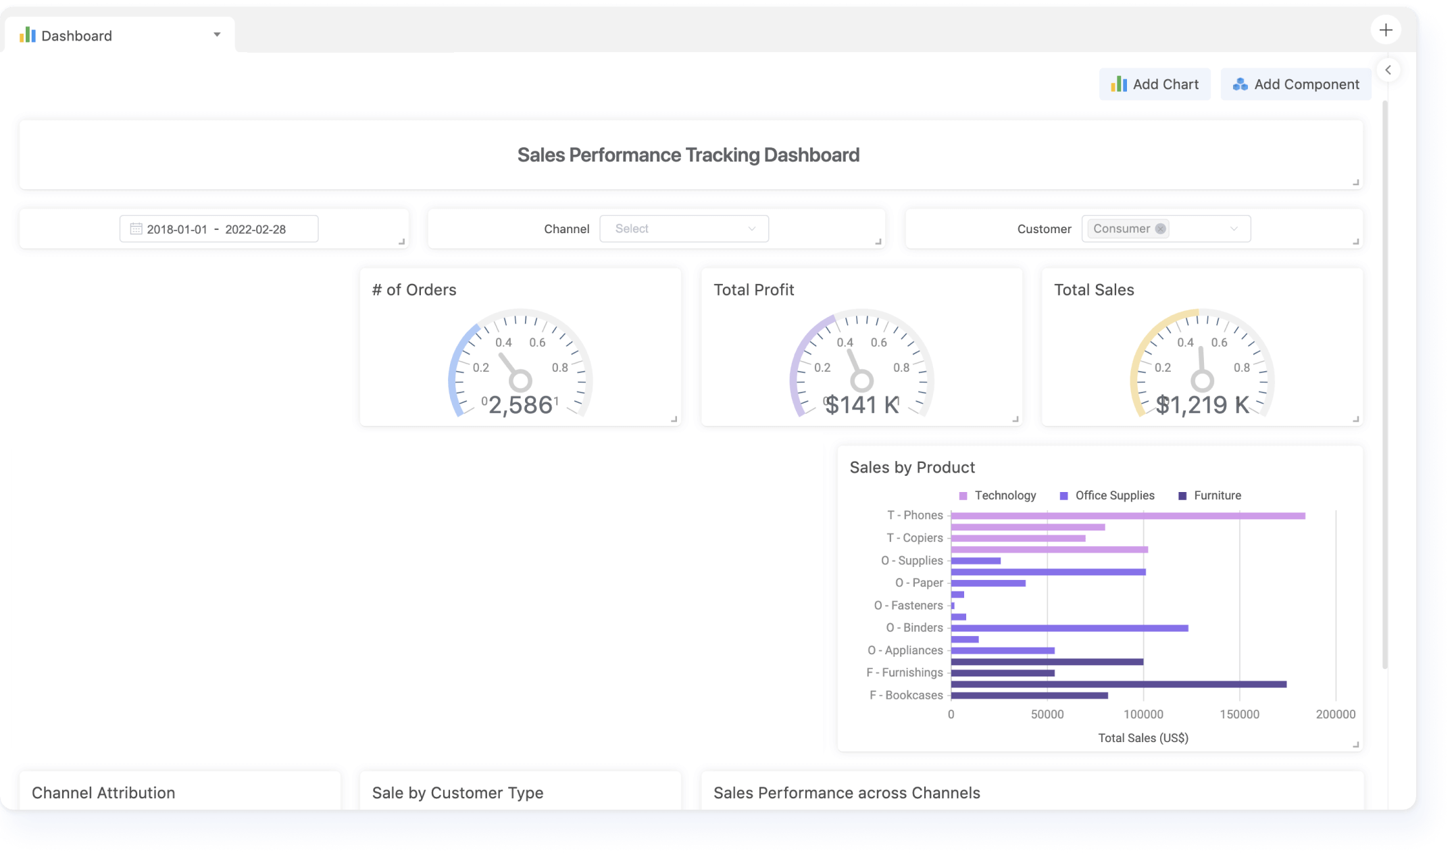Select the Dashboard tab
This screenshot has width=1454, height=857.
(x=76, y=36)
